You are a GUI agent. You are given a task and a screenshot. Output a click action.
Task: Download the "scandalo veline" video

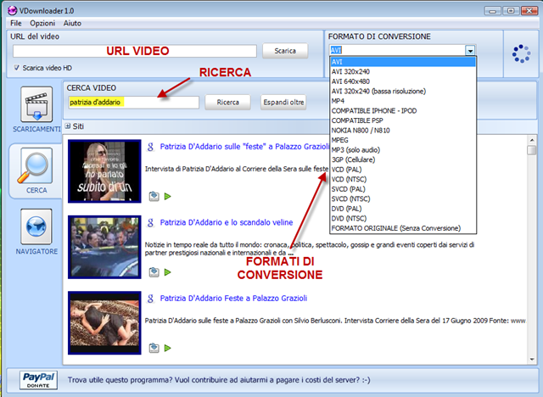click(x=154, y=272)
